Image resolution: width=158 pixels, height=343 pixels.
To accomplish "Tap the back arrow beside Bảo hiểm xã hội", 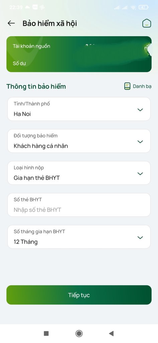I will click(x=11, y=23).
